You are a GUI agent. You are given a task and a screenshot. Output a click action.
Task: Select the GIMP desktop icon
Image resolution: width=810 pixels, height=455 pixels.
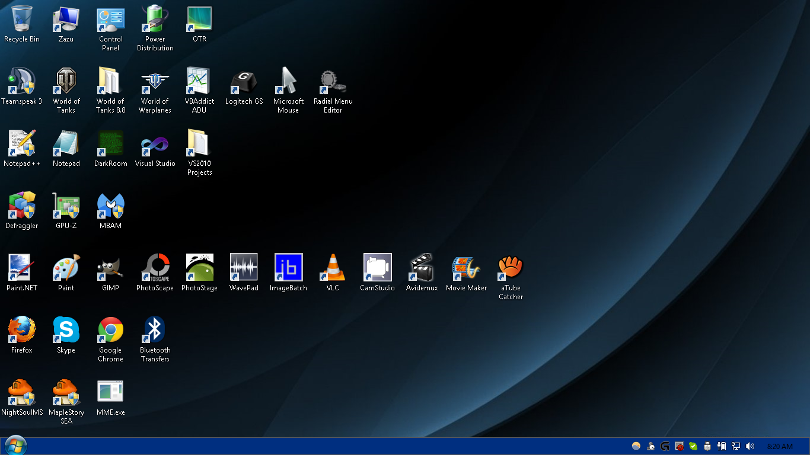point(110,268)
